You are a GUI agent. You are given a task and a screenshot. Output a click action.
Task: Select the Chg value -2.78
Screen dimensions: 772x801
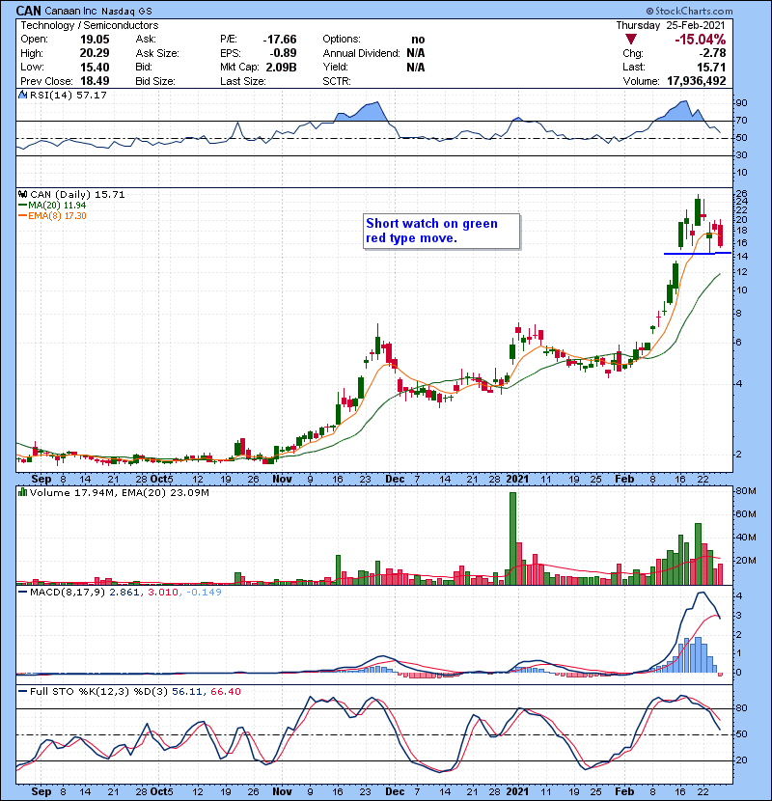click(712, 53)
